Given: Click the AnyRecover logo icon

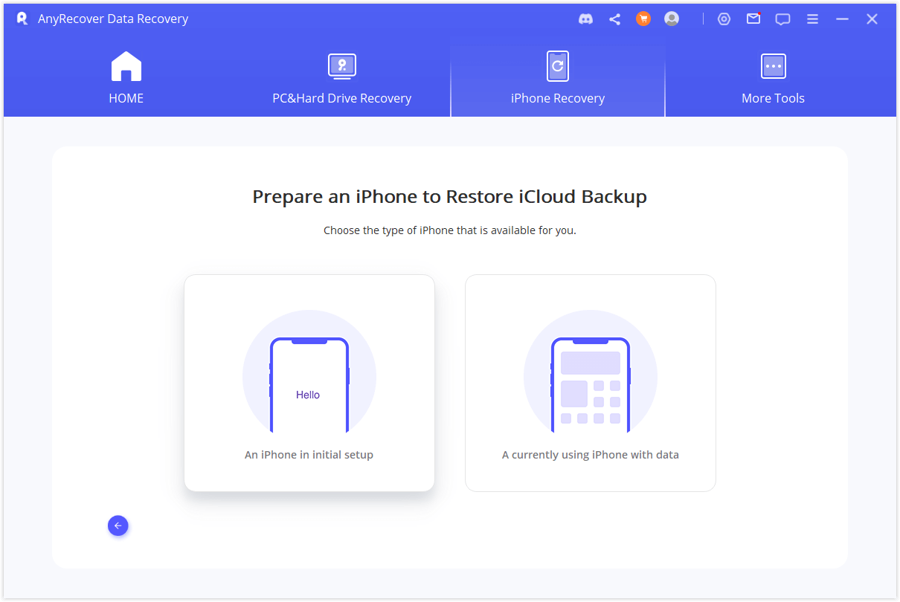Looking at the screenshot, I should [x=22, y=19].
